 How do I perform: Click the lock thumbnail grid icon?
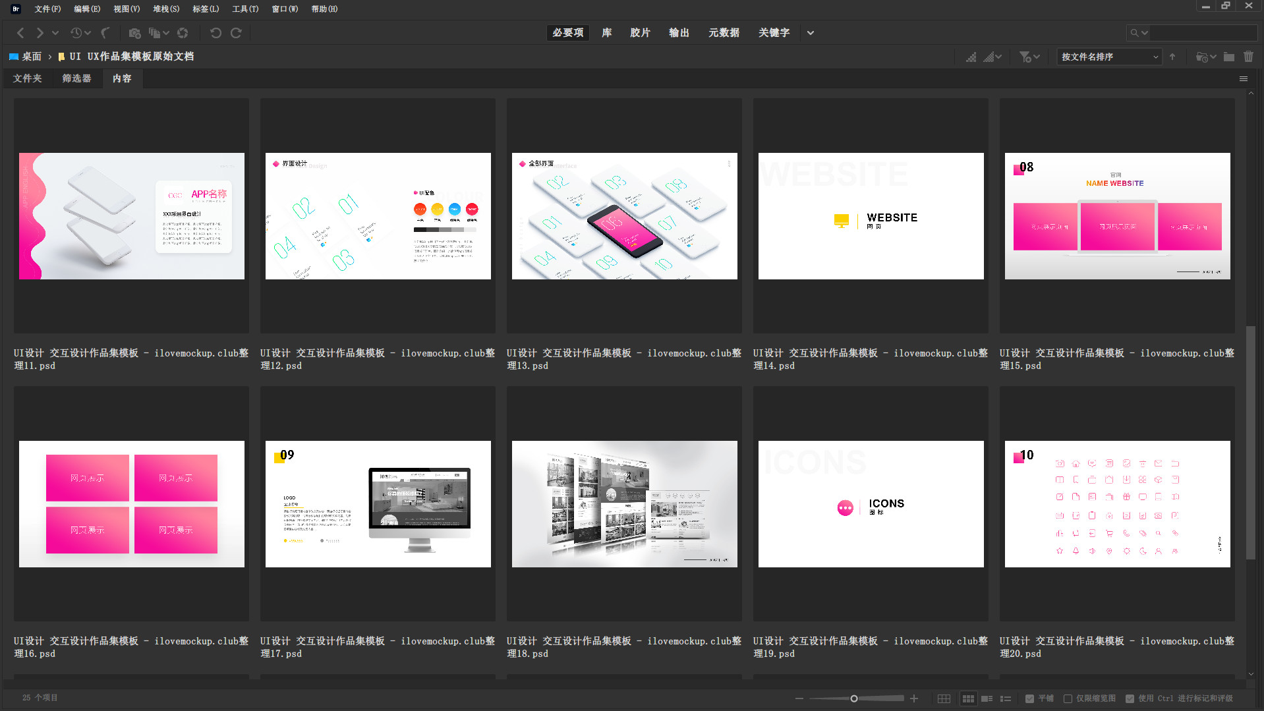click(944, 698)
